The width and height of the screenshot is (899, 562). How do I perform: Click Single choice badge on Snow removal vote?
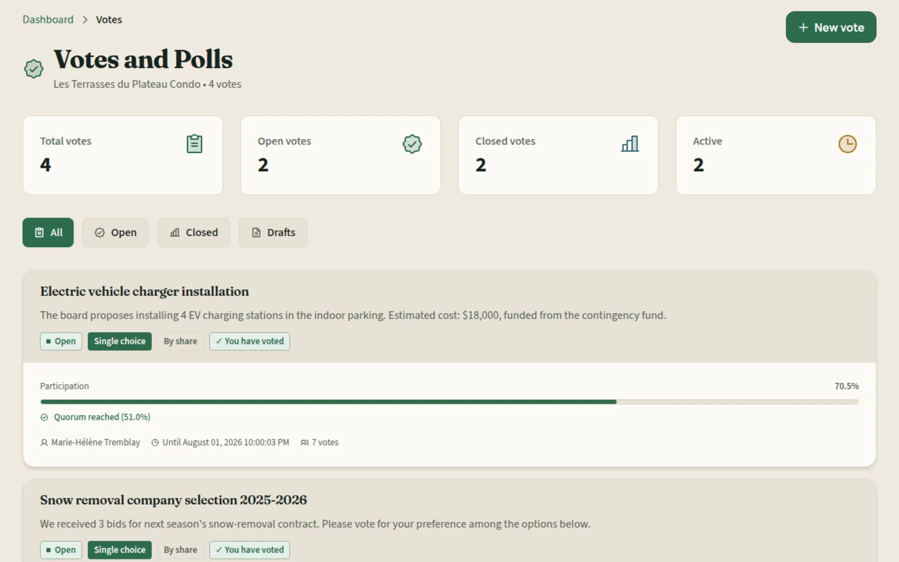click(119, 550)
